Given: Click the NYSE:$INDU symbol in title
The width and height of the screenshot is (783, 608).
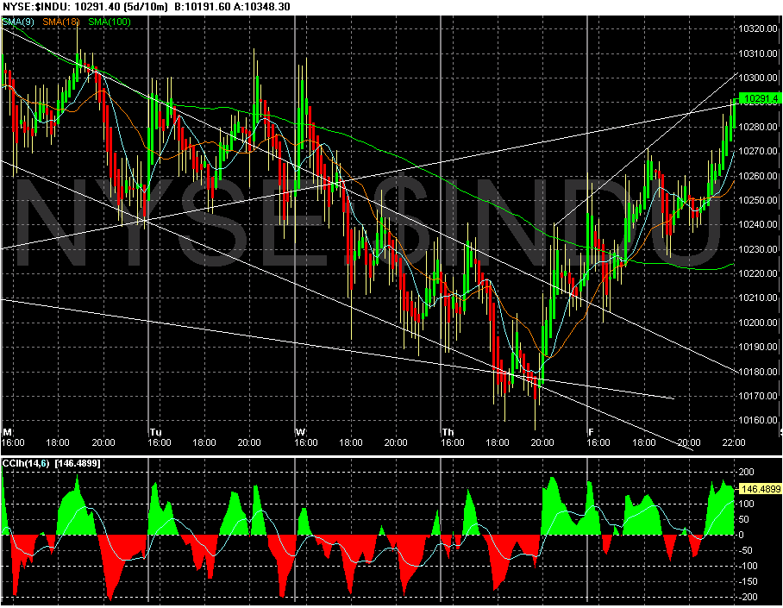Looking at the screenshot, I should tap(34, 7).
